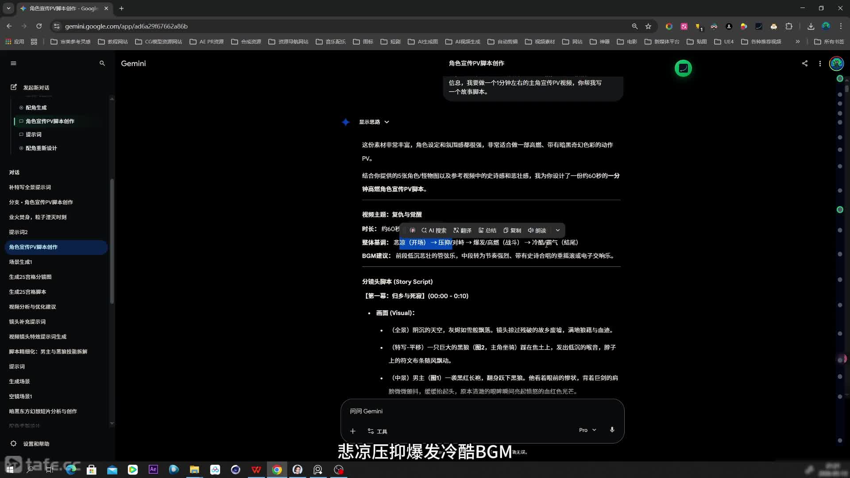Open conversation 暗黑东方幻想短片分析与创作

pyautogui.click(x=43, y=412)
